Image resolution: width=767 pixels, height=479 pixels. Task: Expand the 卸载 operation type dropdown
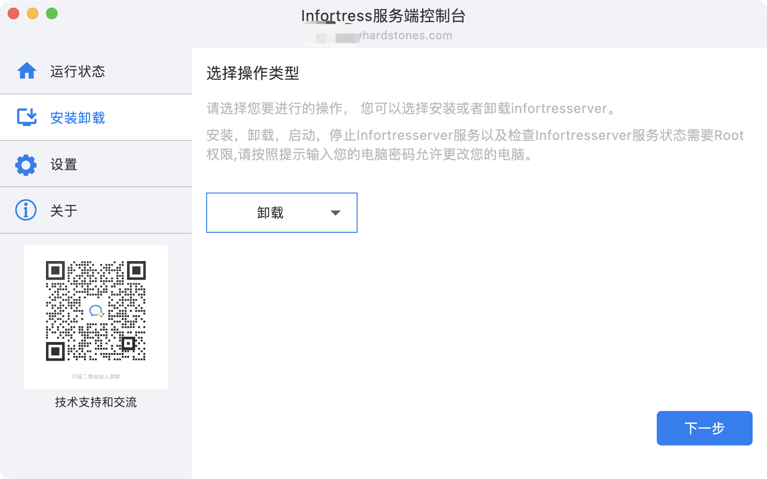pyautogui.click(x=282, y=213)
